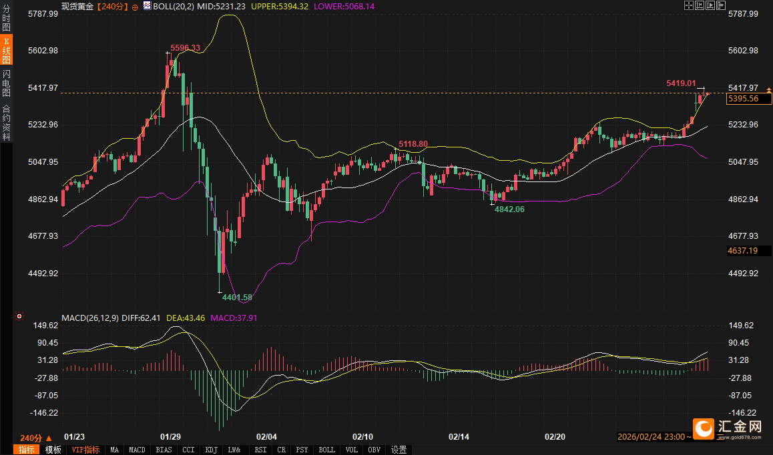Screen dimensions: 773x455
Task: Click the 5419.01 recent high marker
Action: click(x=682, y=83)
